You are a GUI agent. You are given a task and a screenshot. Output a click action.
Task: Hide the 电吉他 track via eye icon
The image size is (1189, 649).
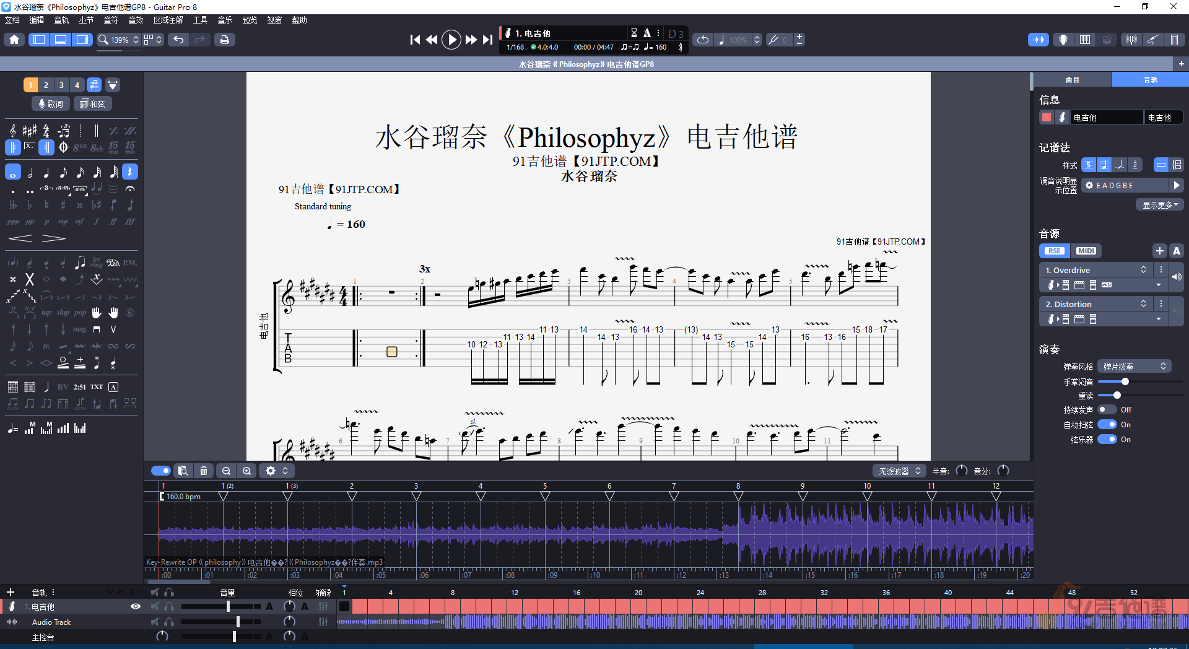coord(136,607)
